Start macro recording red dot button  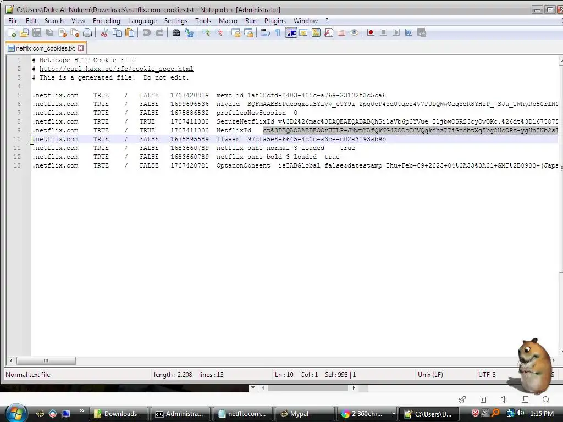pos(371,32)
